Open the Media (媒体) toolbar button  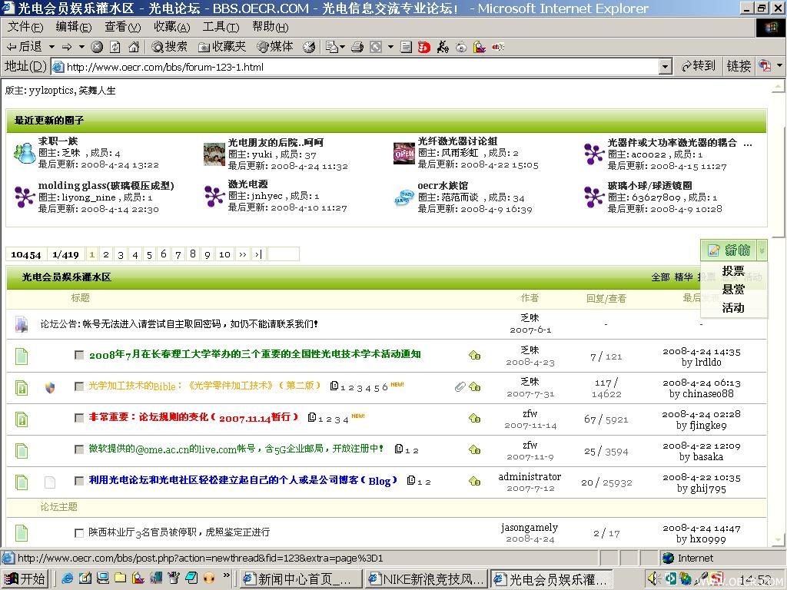tap(275, 47)
